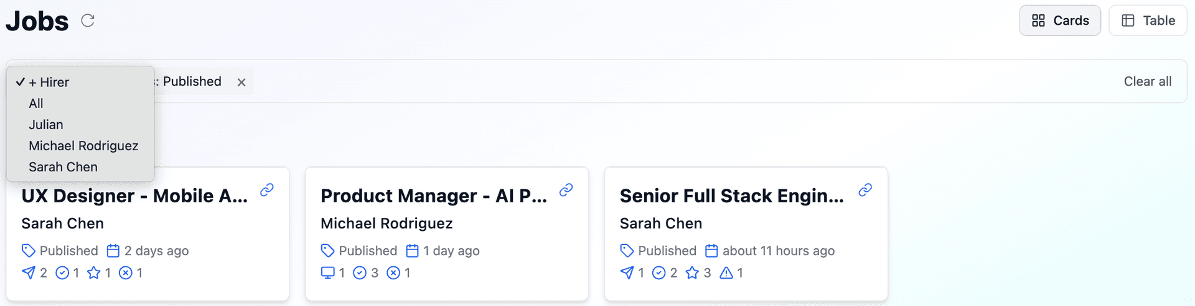1195x306 pixels.
Task: Select the All hirer option
Action: [36, 104]
